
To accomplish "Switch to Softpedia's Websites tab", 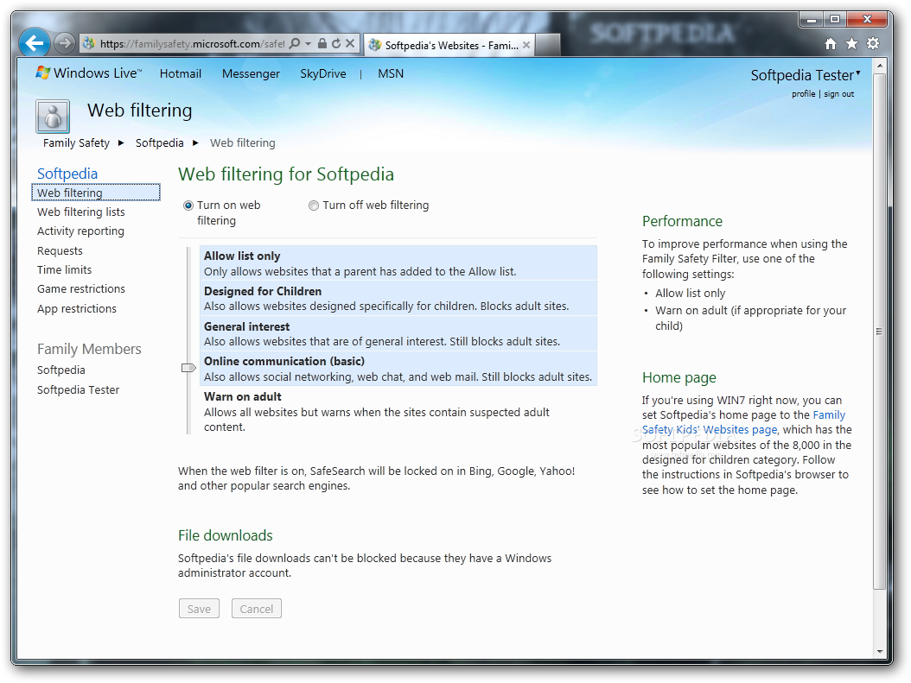I will click(x=448, y=45).
